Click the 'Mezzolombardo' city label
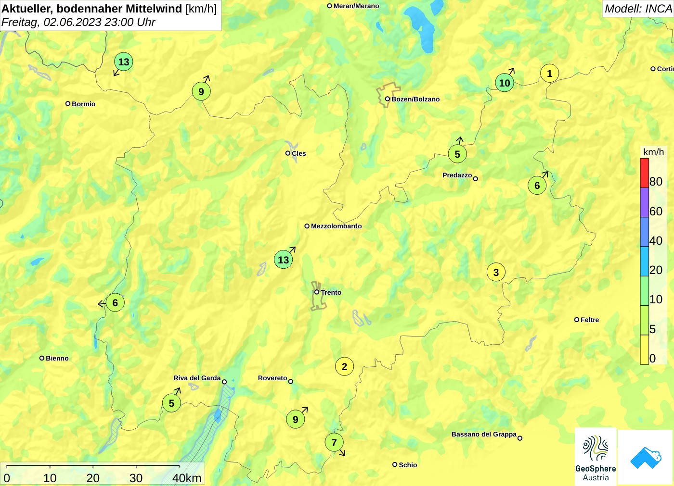674x486 pixels. (x=337, y=226)
